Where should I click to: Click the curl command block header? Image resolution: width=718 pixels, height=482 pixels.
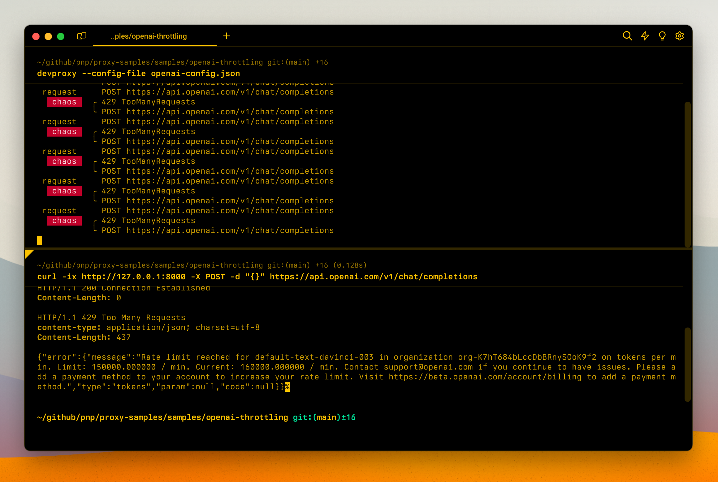tap(257, 277)
